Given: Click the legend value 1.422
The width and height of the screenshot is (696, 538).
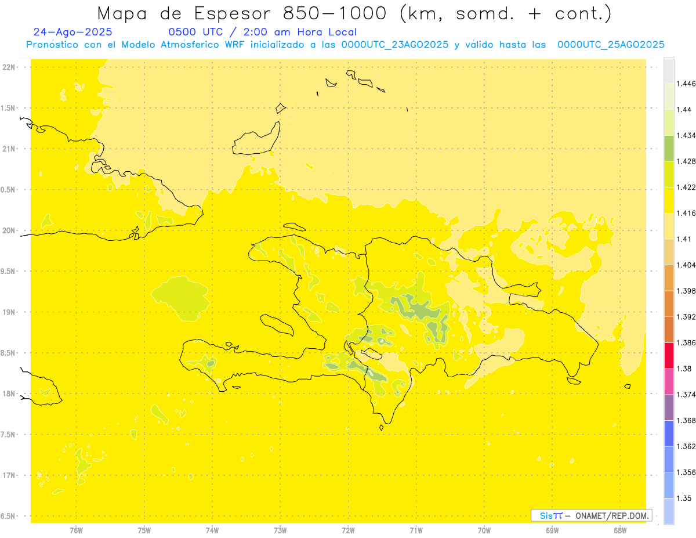Looking at the screenshot, I should pos(686,187).
